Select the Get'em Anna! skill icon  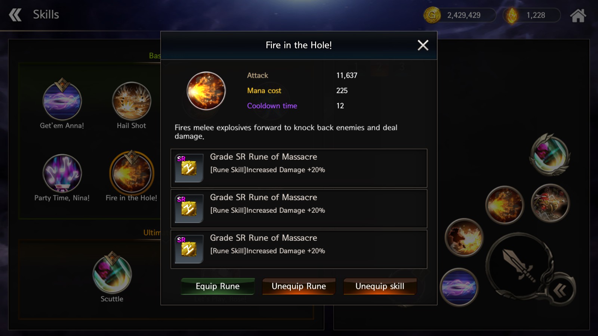point(62,101)
